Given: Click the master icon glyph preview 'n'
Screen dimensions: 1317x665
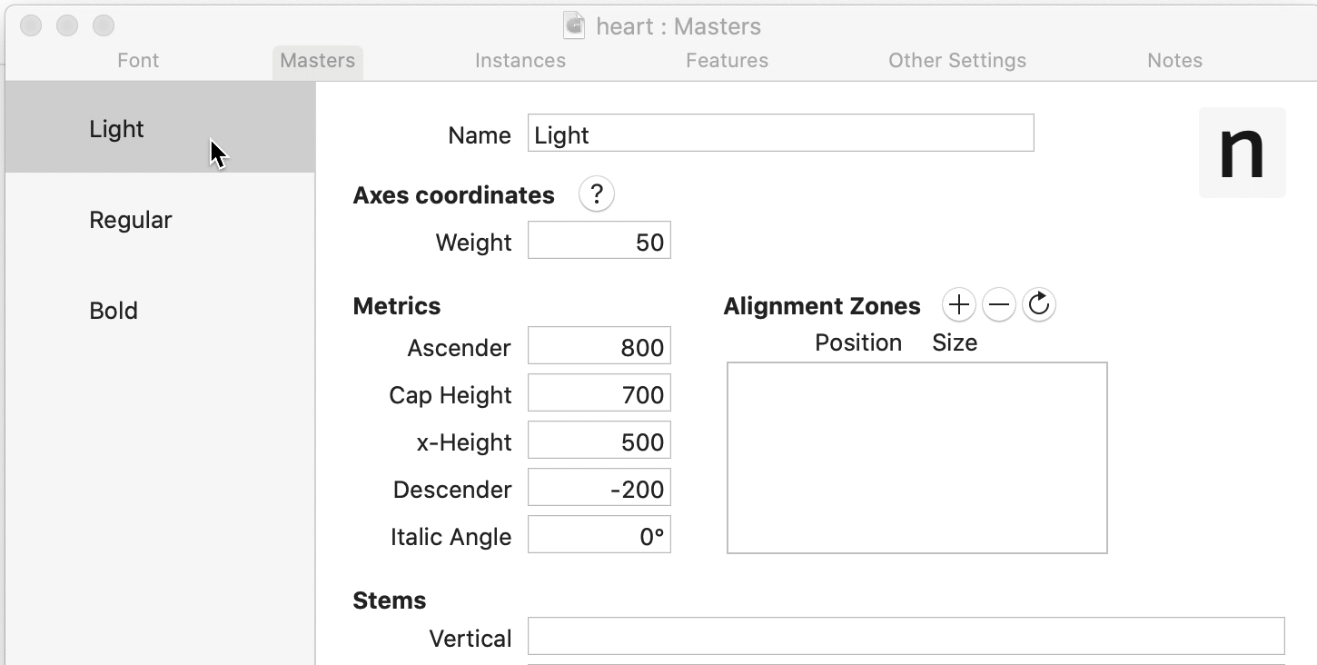Looking at the screenshot, I should pyautogui.click(x=1242, y=153).
